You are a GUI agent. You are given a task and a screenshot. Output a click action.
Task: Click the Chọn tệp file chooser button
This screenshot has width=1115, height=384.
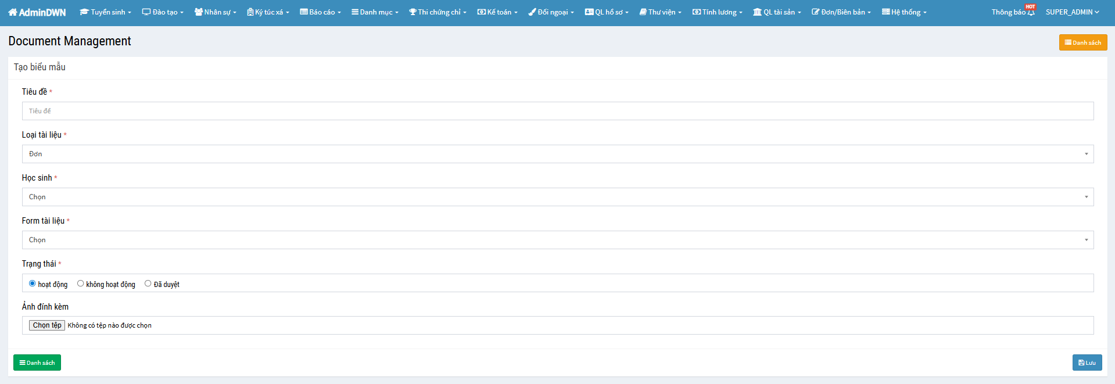[x=47, y=325]
